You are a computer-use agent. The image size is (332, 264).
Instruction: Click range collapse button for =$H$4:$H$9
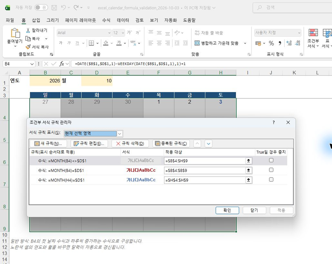(248, 180)
